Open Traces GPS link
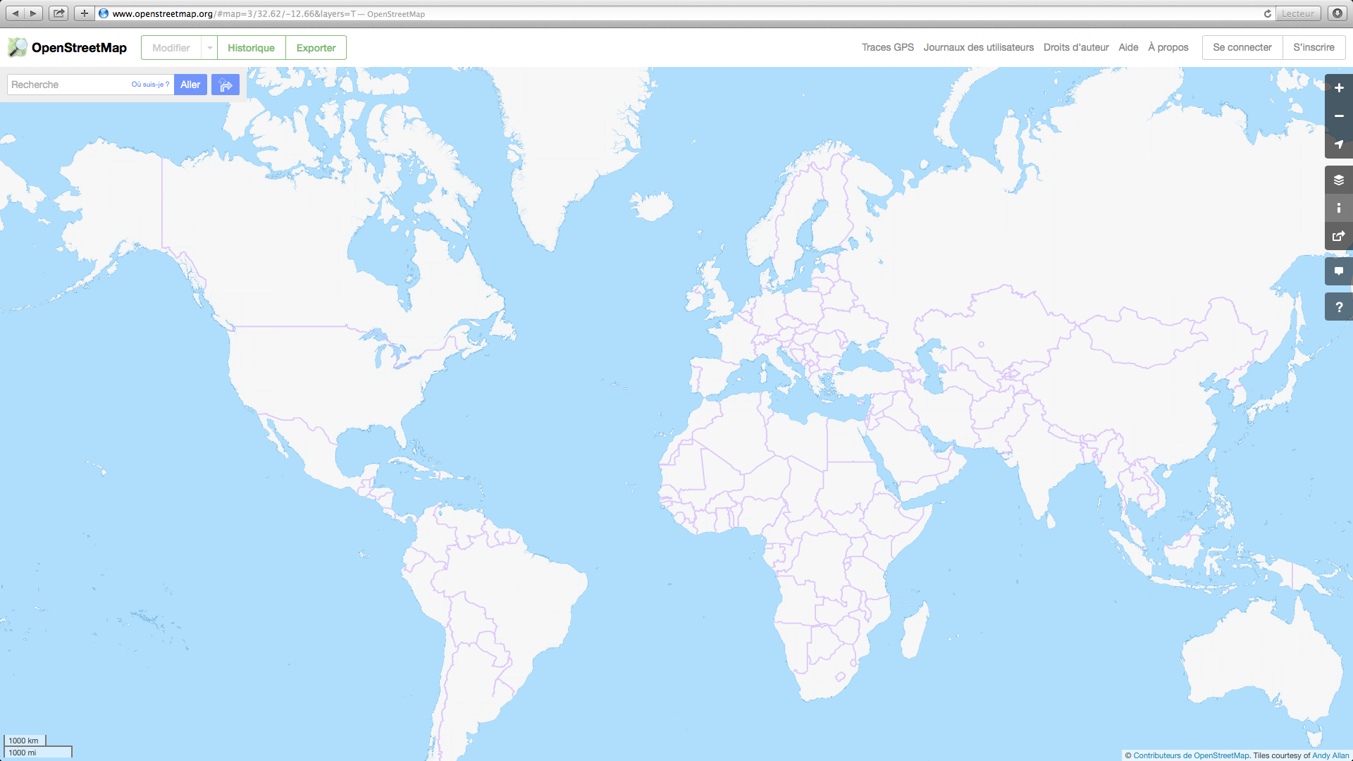 click(x=887, y=47)
